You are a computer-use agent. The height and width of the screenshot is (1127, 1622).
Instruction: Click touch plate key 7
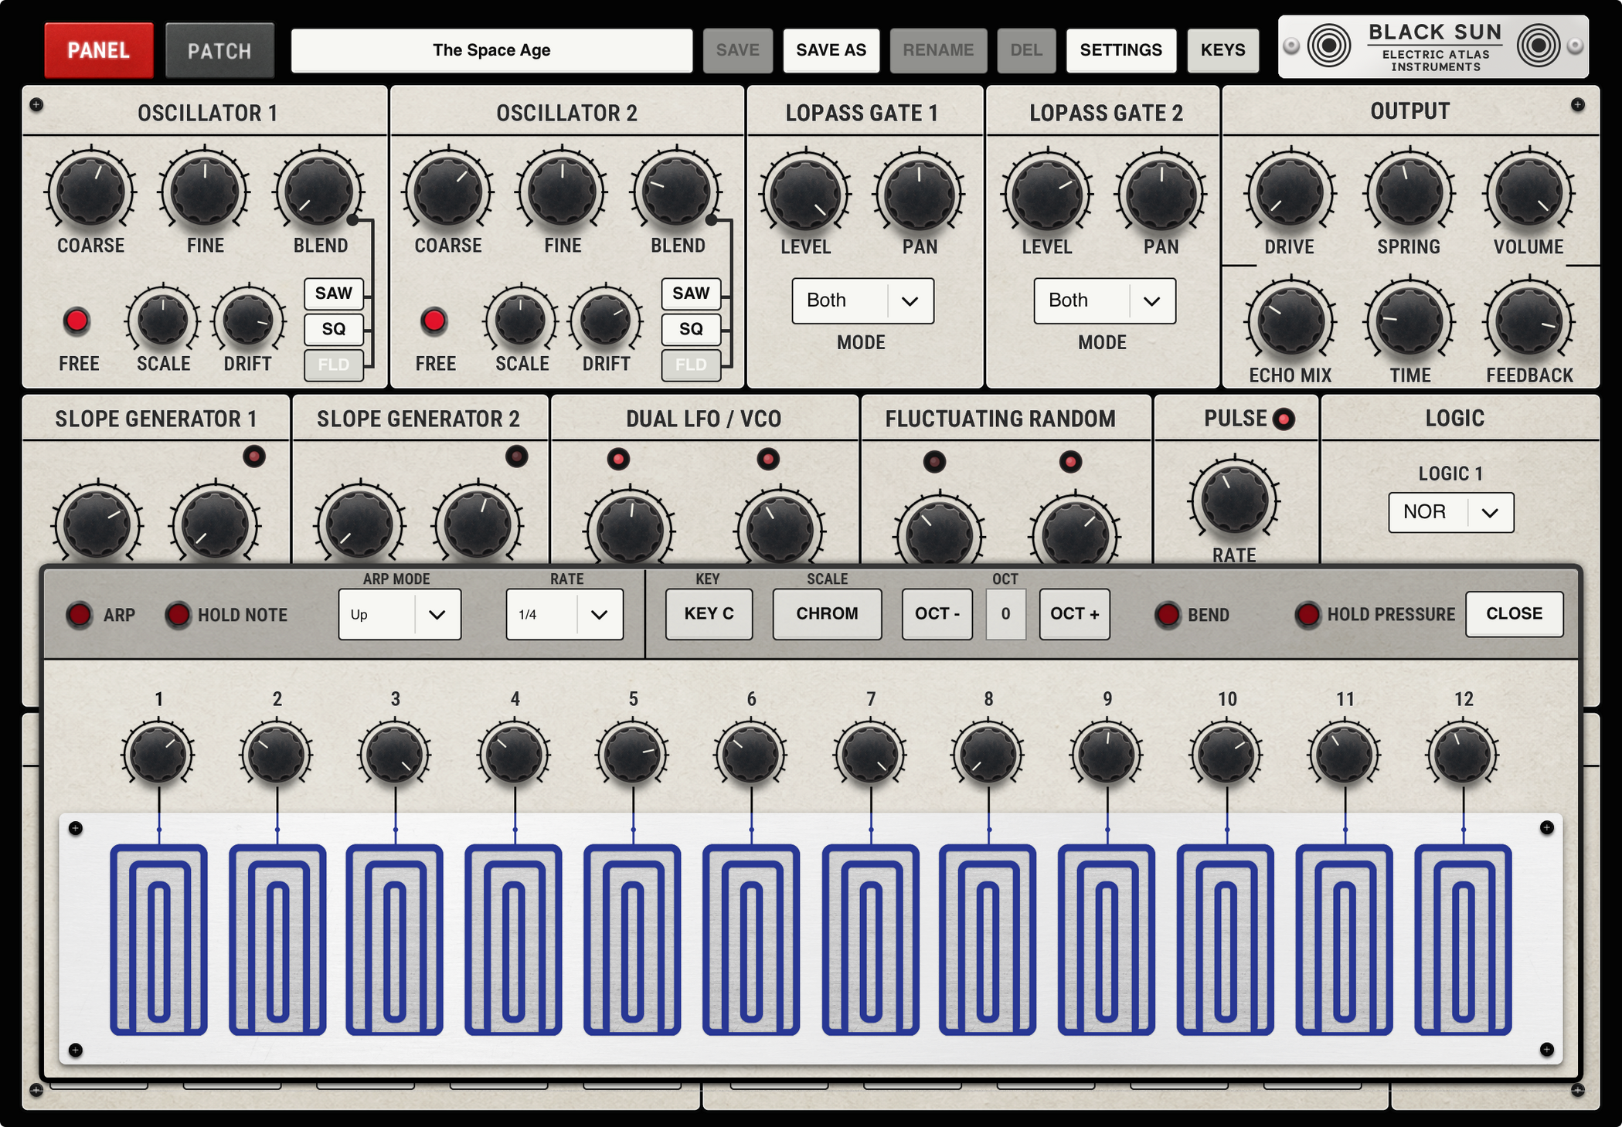tap(871, 939)
